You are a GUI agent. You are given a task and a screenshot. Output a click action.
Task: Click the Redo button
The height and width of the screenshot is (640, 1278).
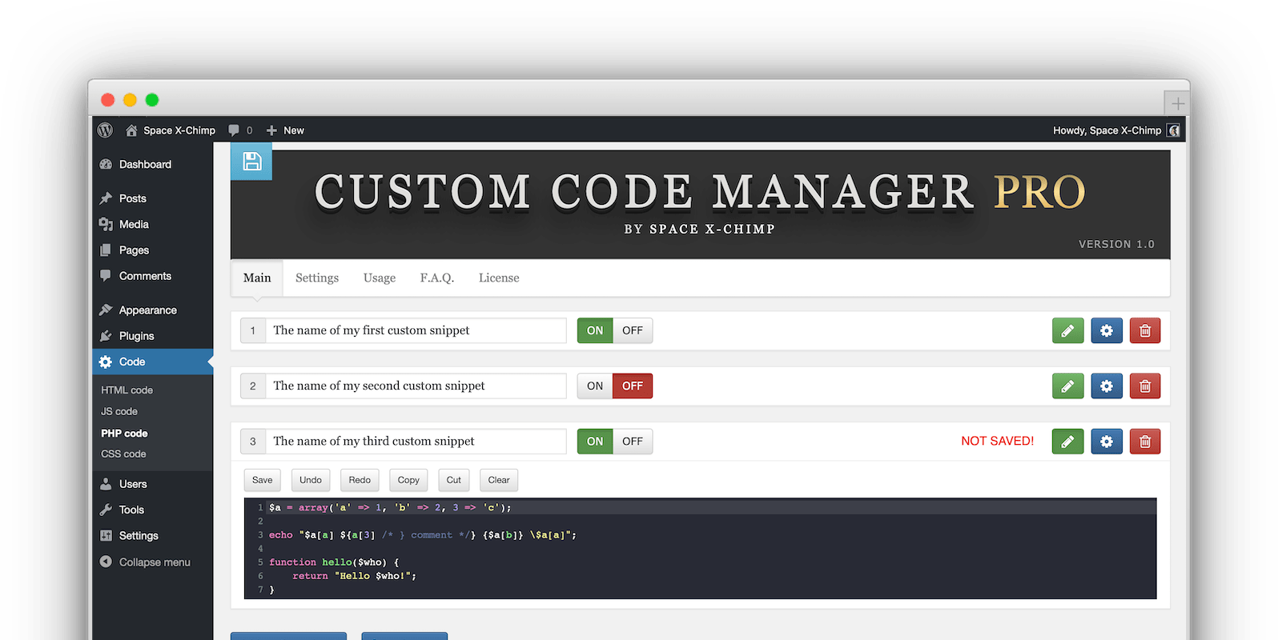[360, 480]
